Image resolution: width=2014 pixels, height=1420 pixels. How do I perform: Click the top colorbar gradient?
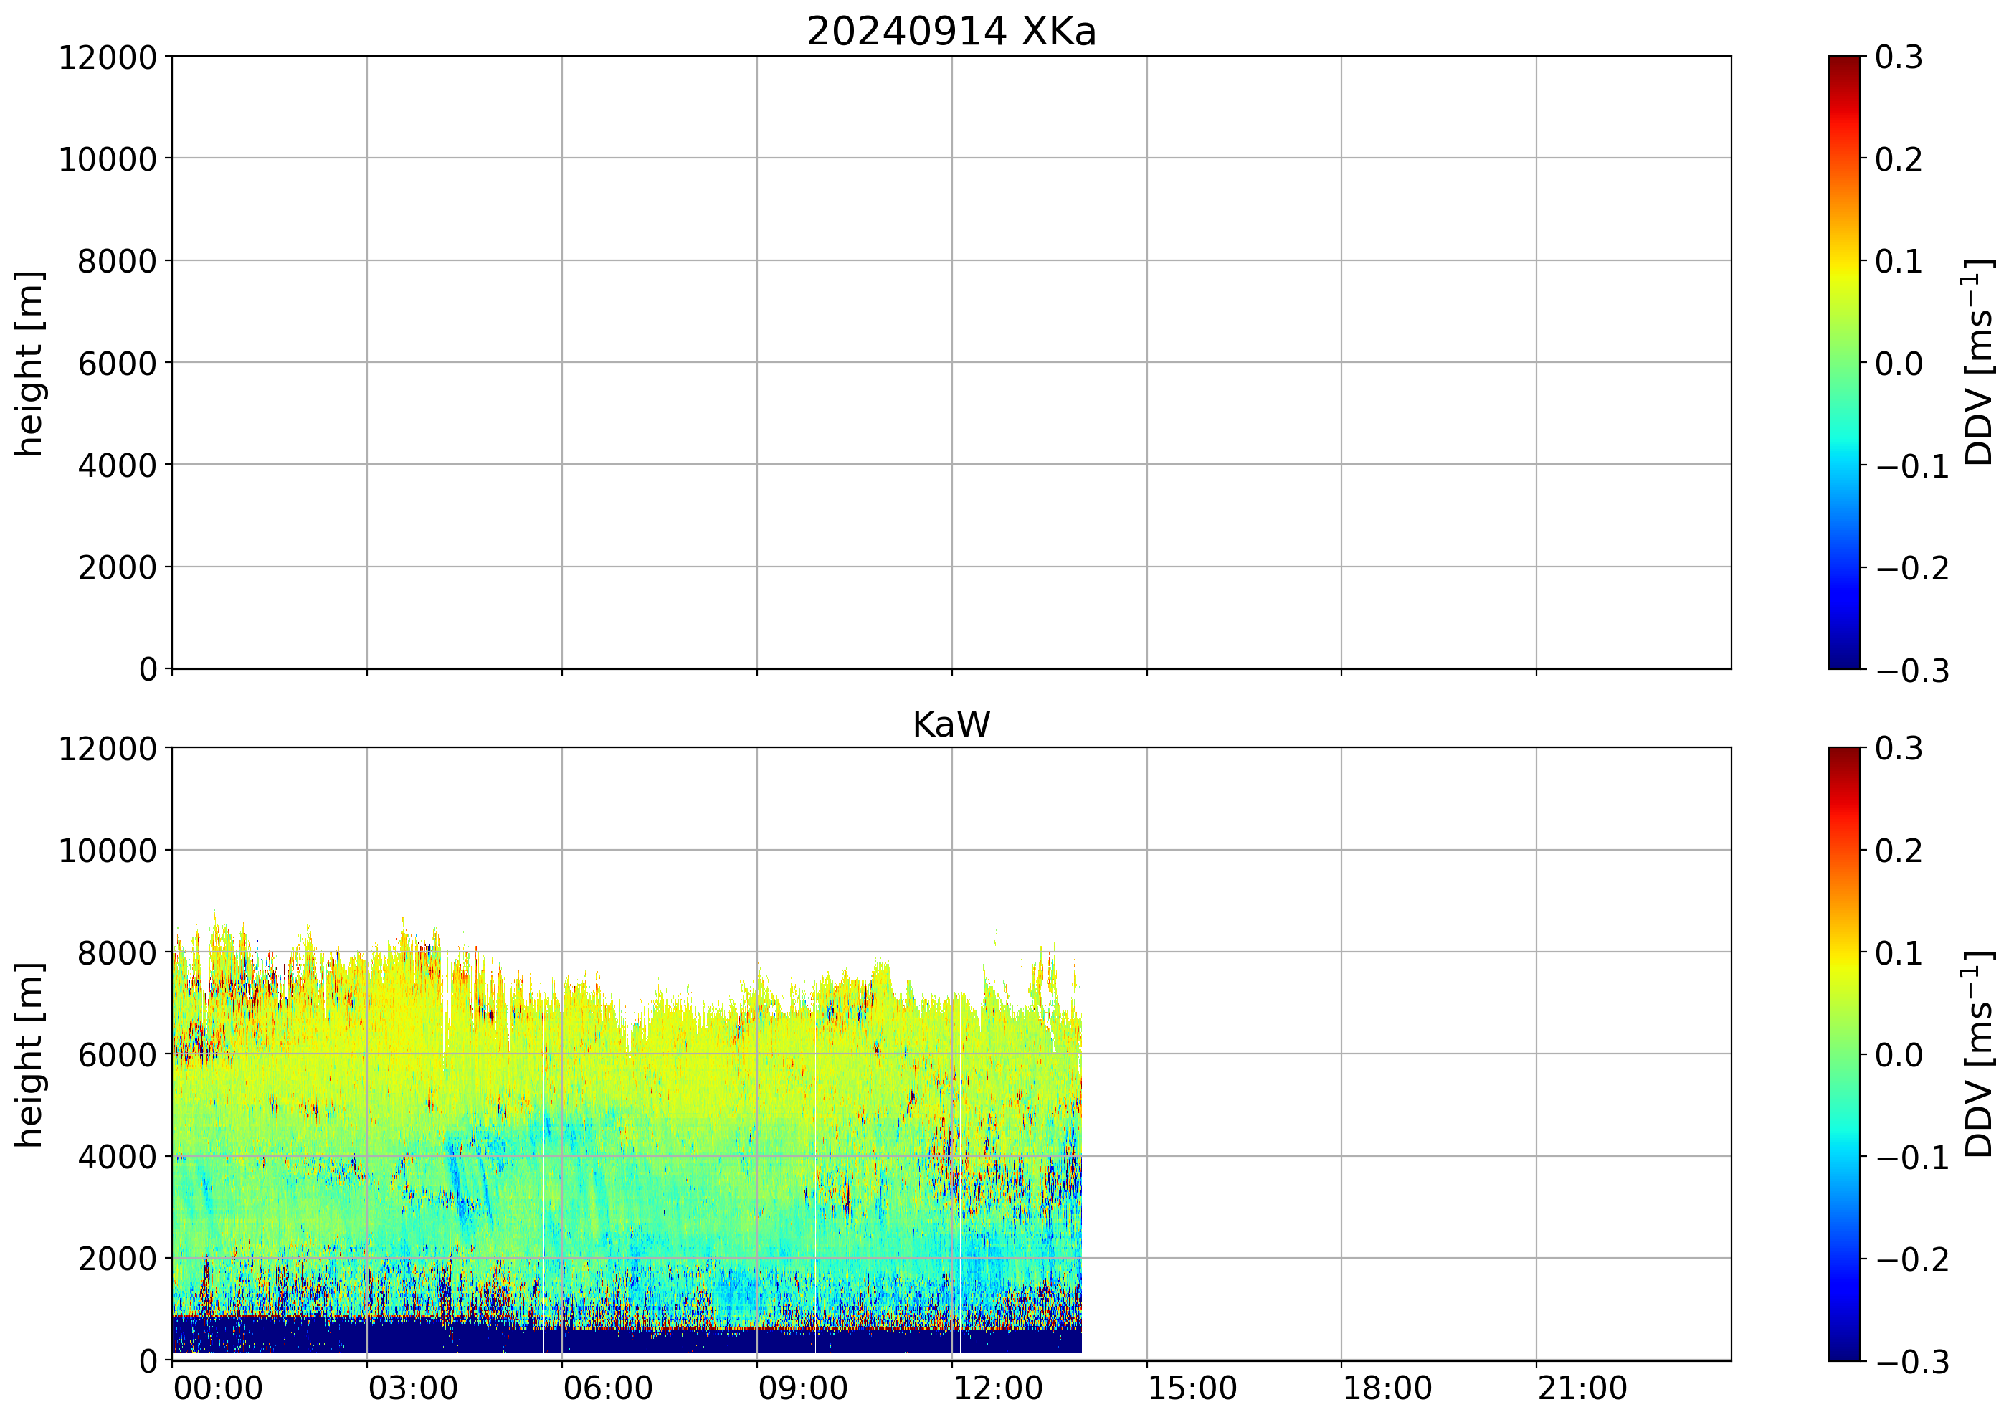coord(1844,362)
